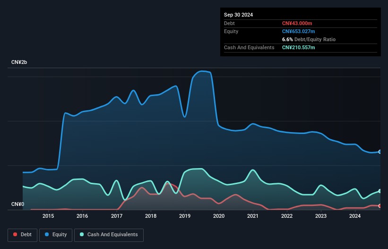
Task: Click the 6.6% Debt/Equity Ratio text
Action: click(309, 39)
